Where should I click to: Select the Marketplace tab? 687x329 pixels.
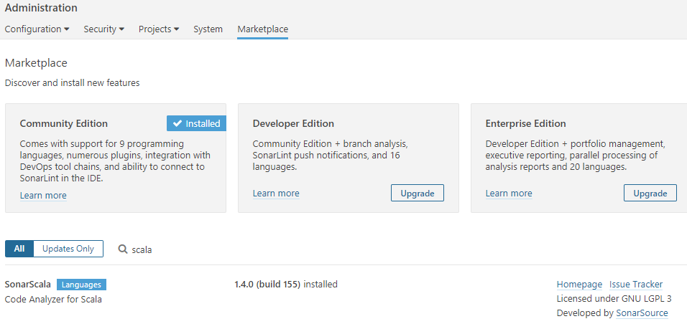point(262,29)
